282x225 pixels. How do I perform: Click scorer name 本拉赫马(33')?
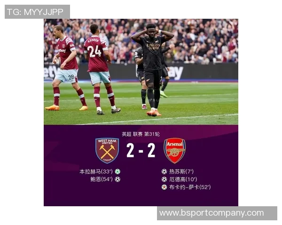pyautogui.click(x=96, y=172)
